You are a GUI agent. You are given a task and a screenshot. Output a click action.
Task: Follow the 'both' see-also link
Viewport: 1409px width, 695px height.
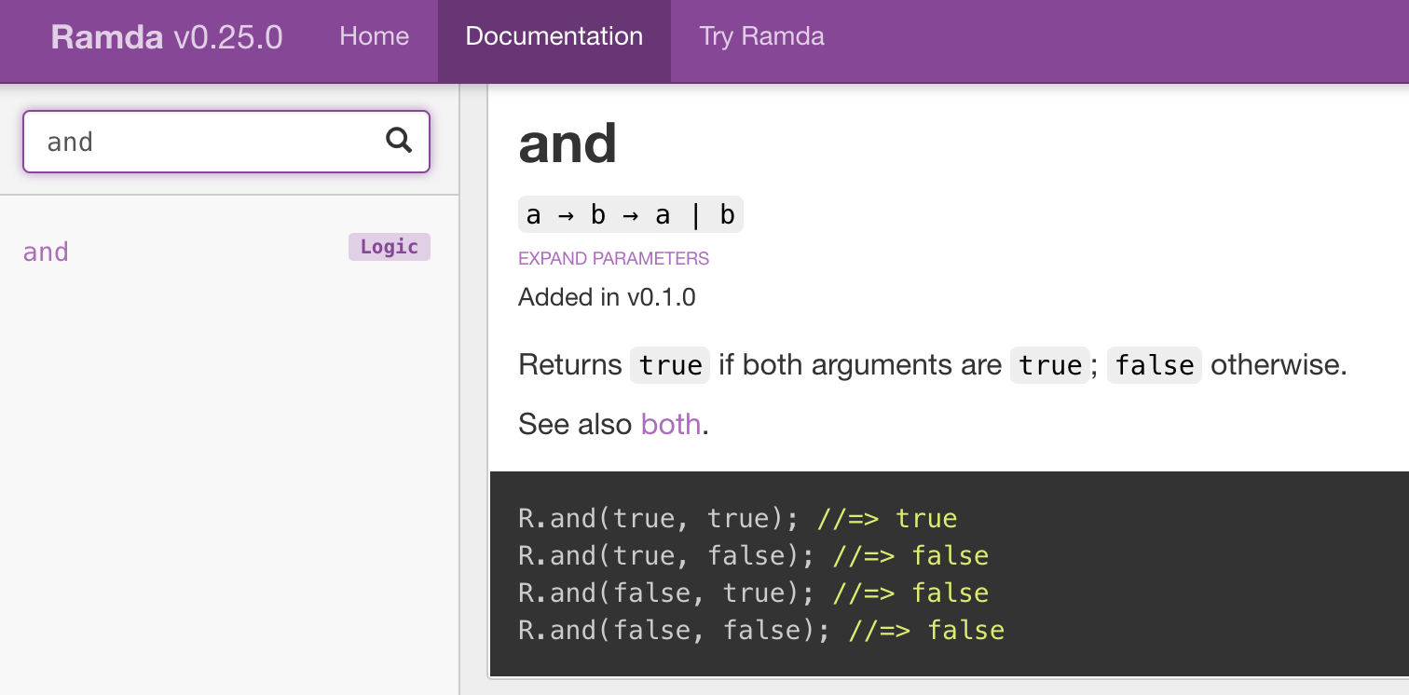[670, 424]
